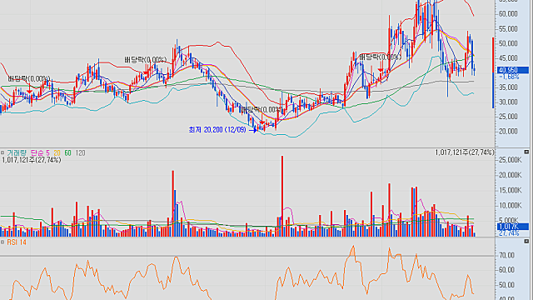Click the 20,000K volume axis label
This screenshot has height=300, width=533.
(510, 175)
